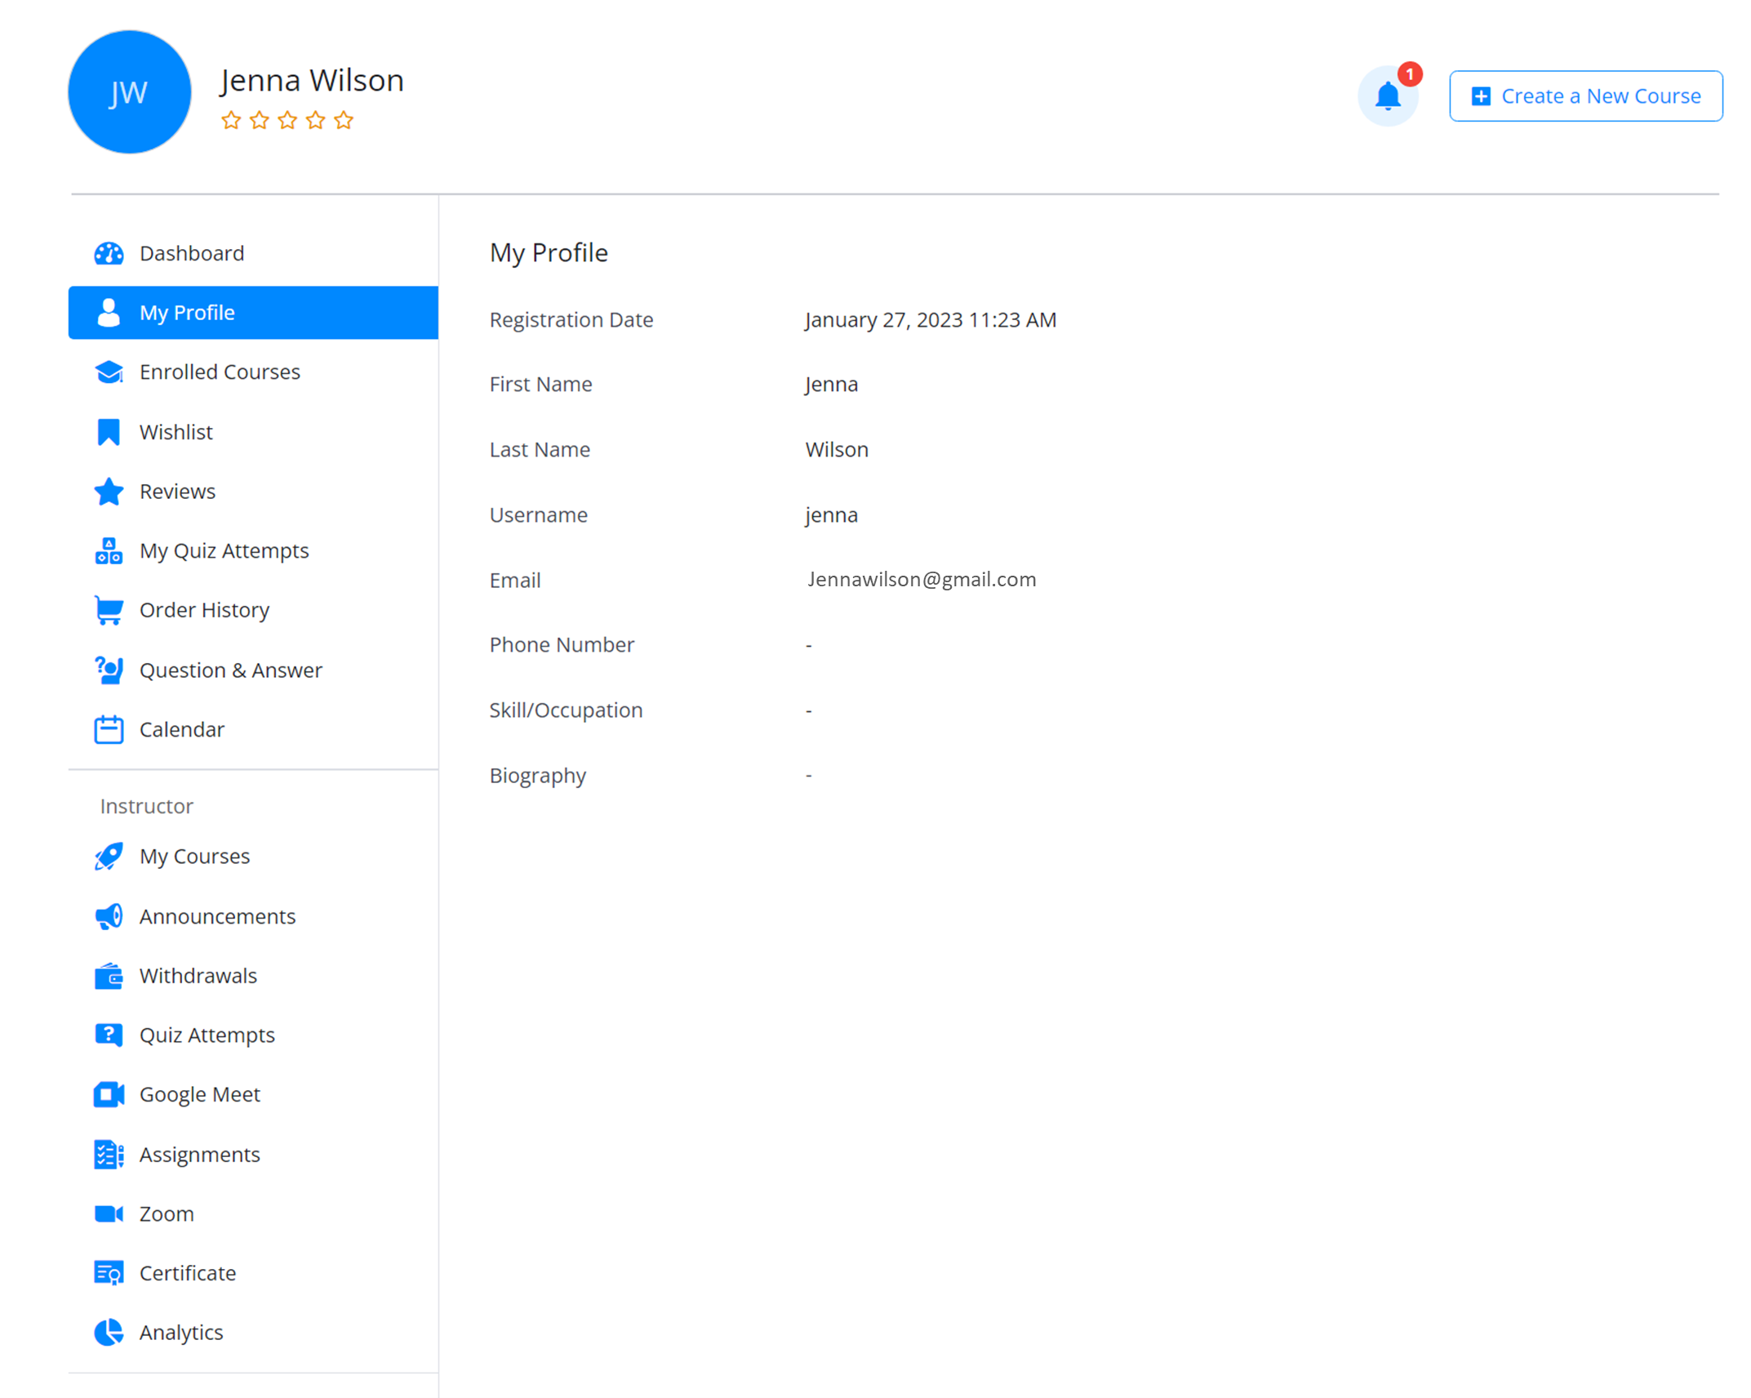Select the Google Meet menu item
The image size is (1751, 1398).
(199, 1094)
